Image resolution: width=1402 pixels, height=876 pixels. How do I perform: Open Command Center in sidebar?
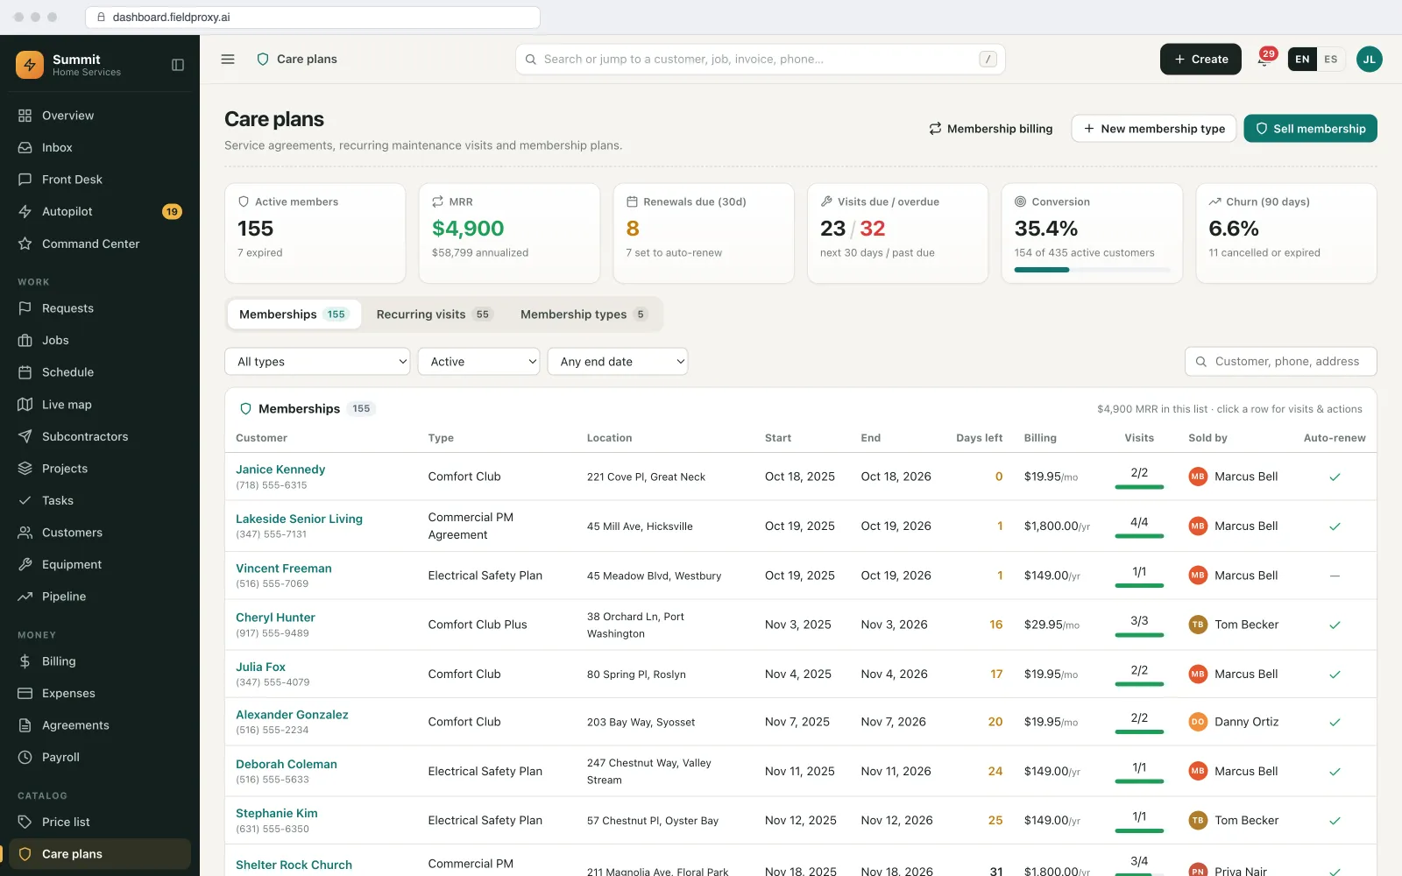pyautogui.click(x=100, y=244)
